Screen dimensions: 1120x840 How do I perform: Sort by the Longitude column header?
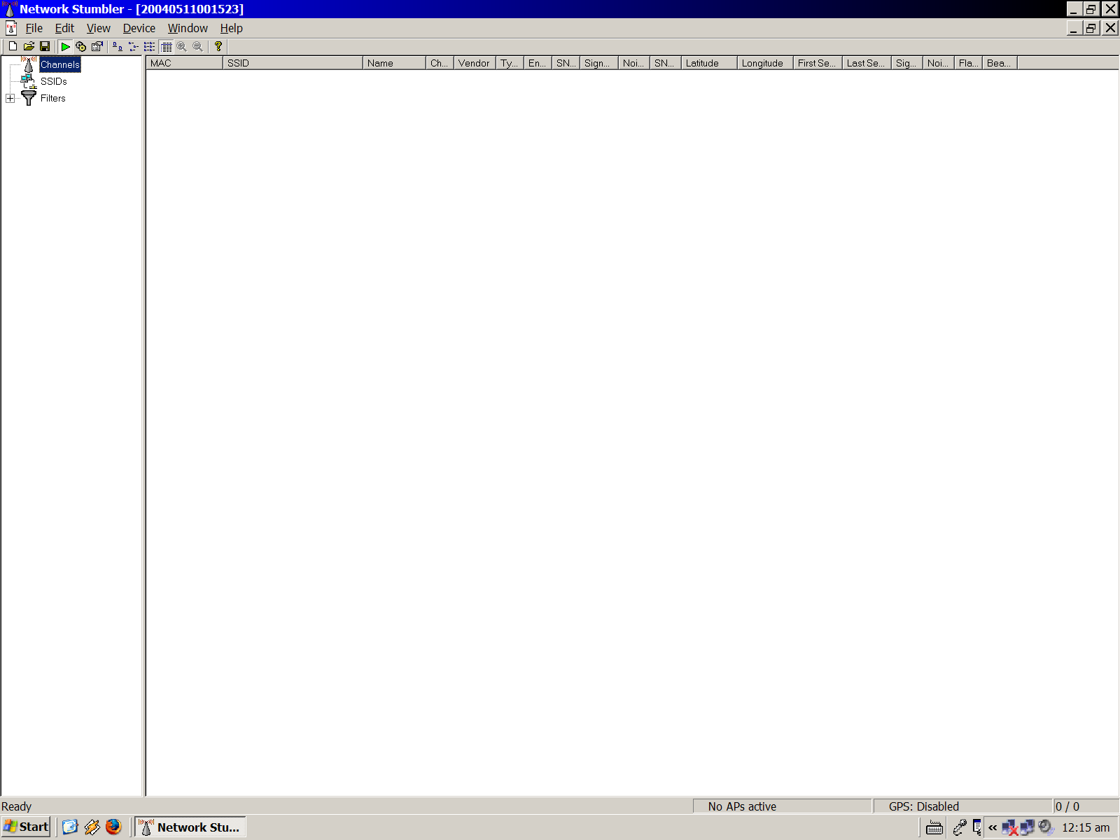(x=766, y=63)
